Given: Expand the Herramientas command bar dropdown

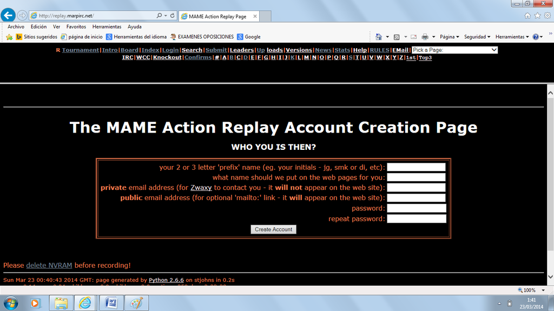Looking at the screenshot, I should point(512,37).
